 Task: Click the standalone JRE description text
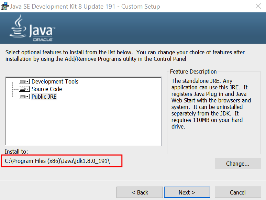point(211,104)
